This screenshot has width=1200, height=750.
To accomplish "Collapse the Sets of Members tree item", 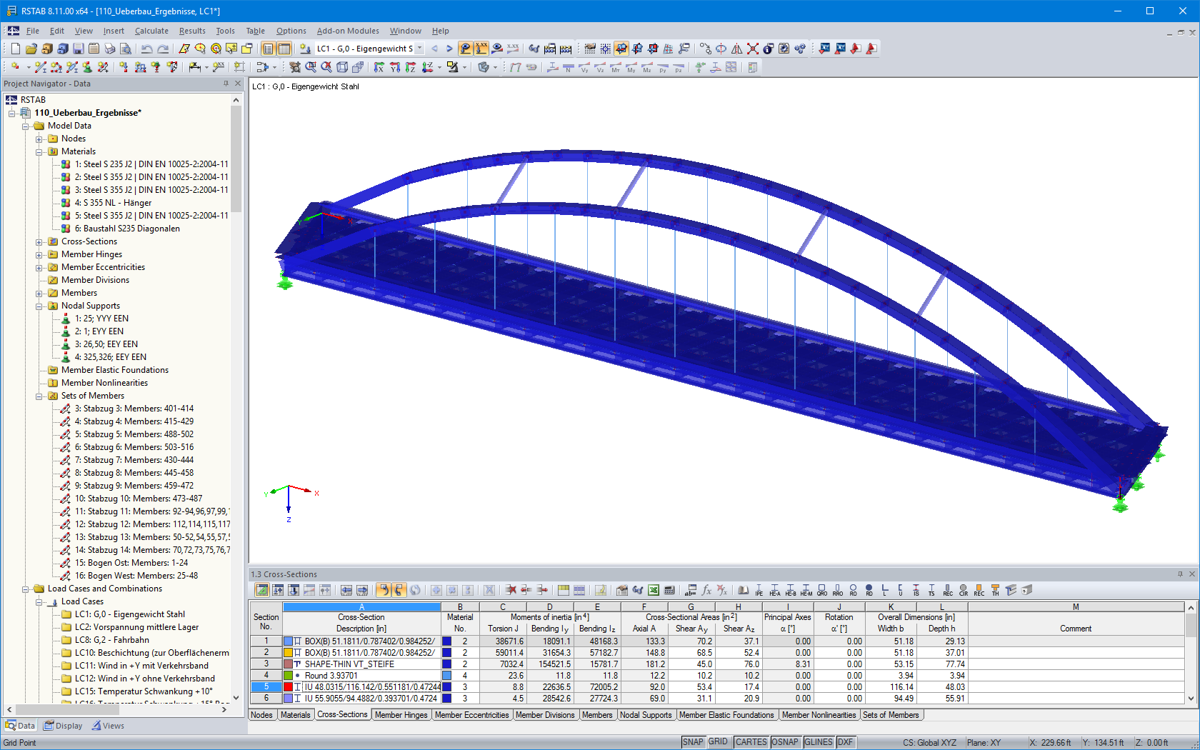I will 39,396.
